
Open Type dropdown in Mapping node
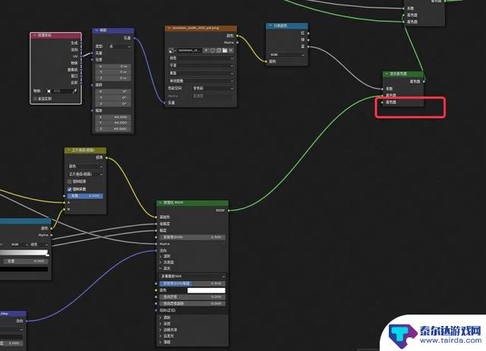coord(120,46)
